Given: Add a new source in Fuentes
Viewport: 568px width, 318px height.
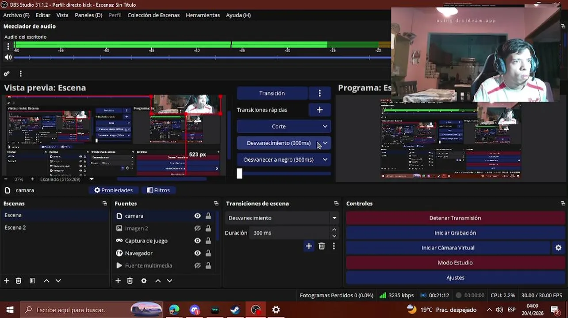Looking at the screenshot, I should (118, 281).
